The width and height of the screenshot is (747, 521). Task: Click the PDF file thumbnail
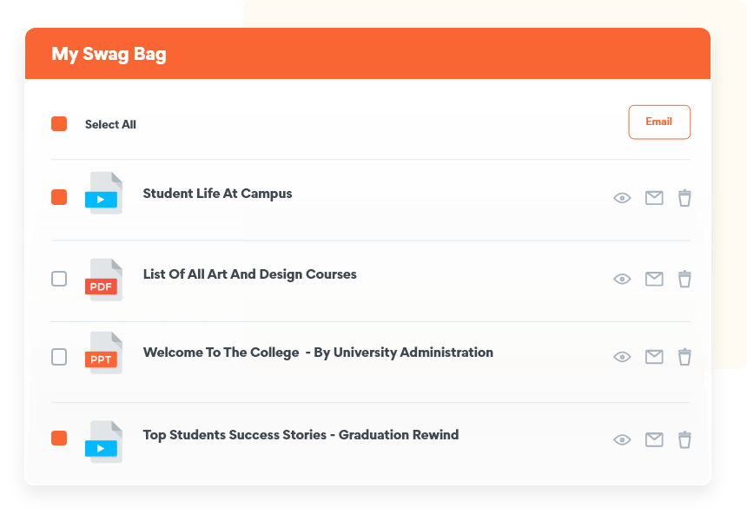coord(103,280)
